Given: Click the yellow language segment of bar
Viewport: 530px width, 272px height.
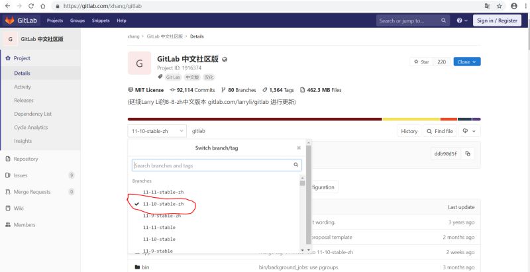Looking at the screenshot, I should pyautogui.click(x=411, y=119).
